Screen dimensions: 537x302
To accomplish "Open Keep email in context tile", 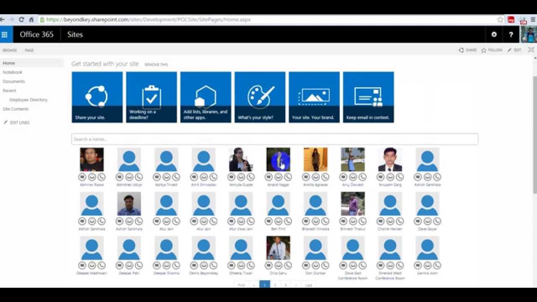I will (368, 97).
